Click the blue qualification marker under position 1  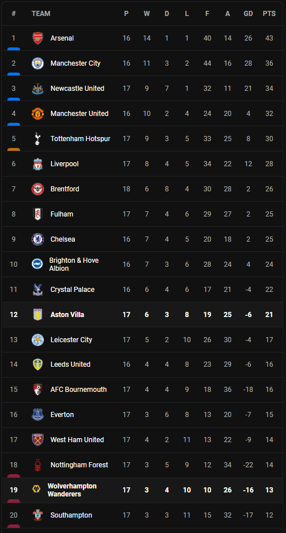14,49
